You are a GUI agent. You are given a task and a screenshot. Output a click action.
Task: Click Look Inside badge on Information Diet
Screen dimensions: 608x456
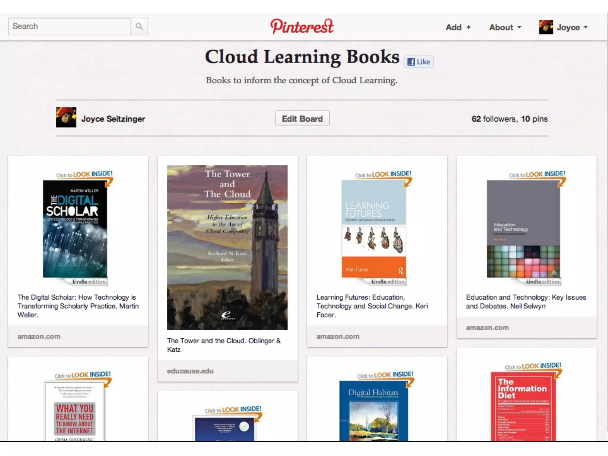click(x=533, y=366)
